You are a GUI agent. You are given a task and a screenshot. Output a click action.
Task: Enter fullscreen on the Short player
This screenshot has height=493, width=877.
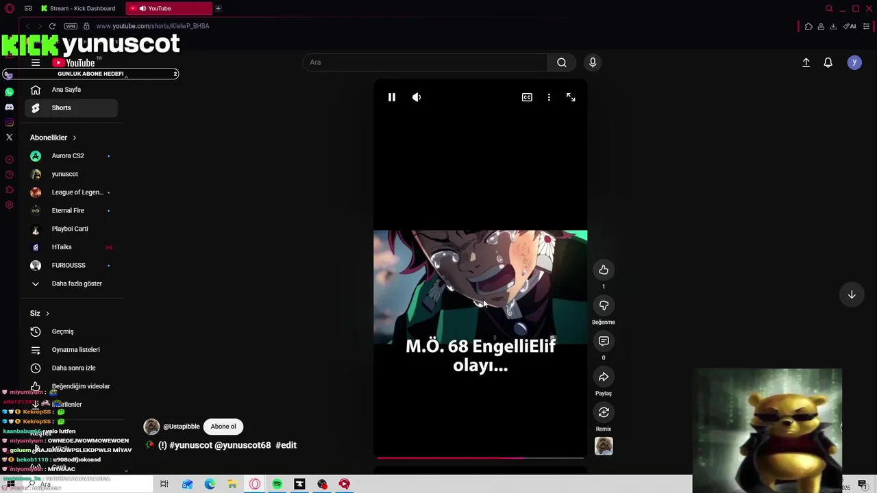[x=571, y=97]
